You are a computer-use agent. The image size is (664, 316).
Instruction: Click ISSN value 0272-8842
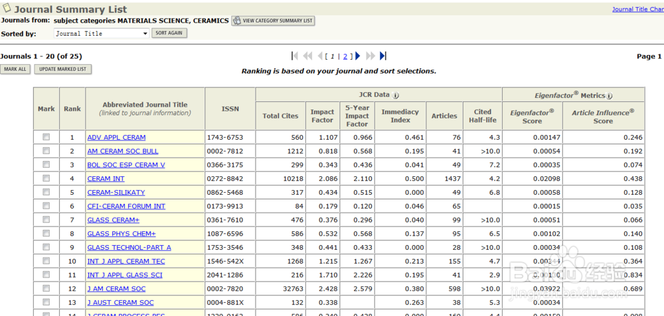tap(225, 179)
